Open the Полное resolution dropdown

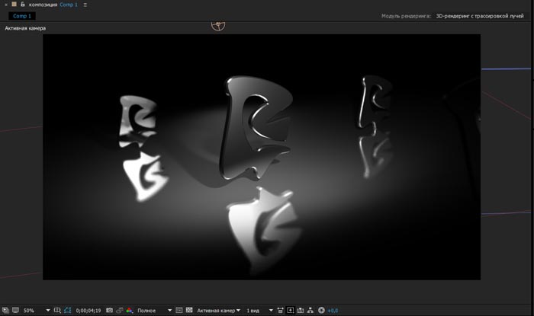155,311
